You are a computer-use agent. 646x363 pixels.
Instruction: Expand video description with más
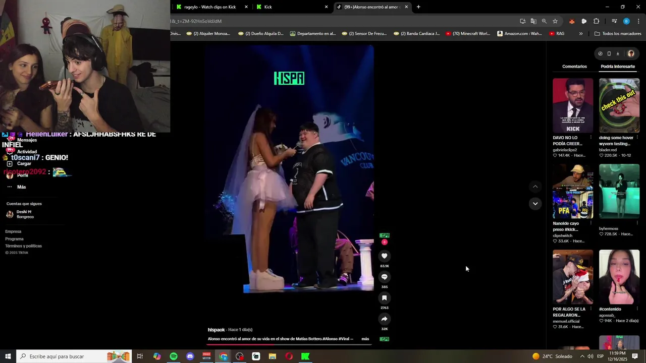click(x=365, y=339)
